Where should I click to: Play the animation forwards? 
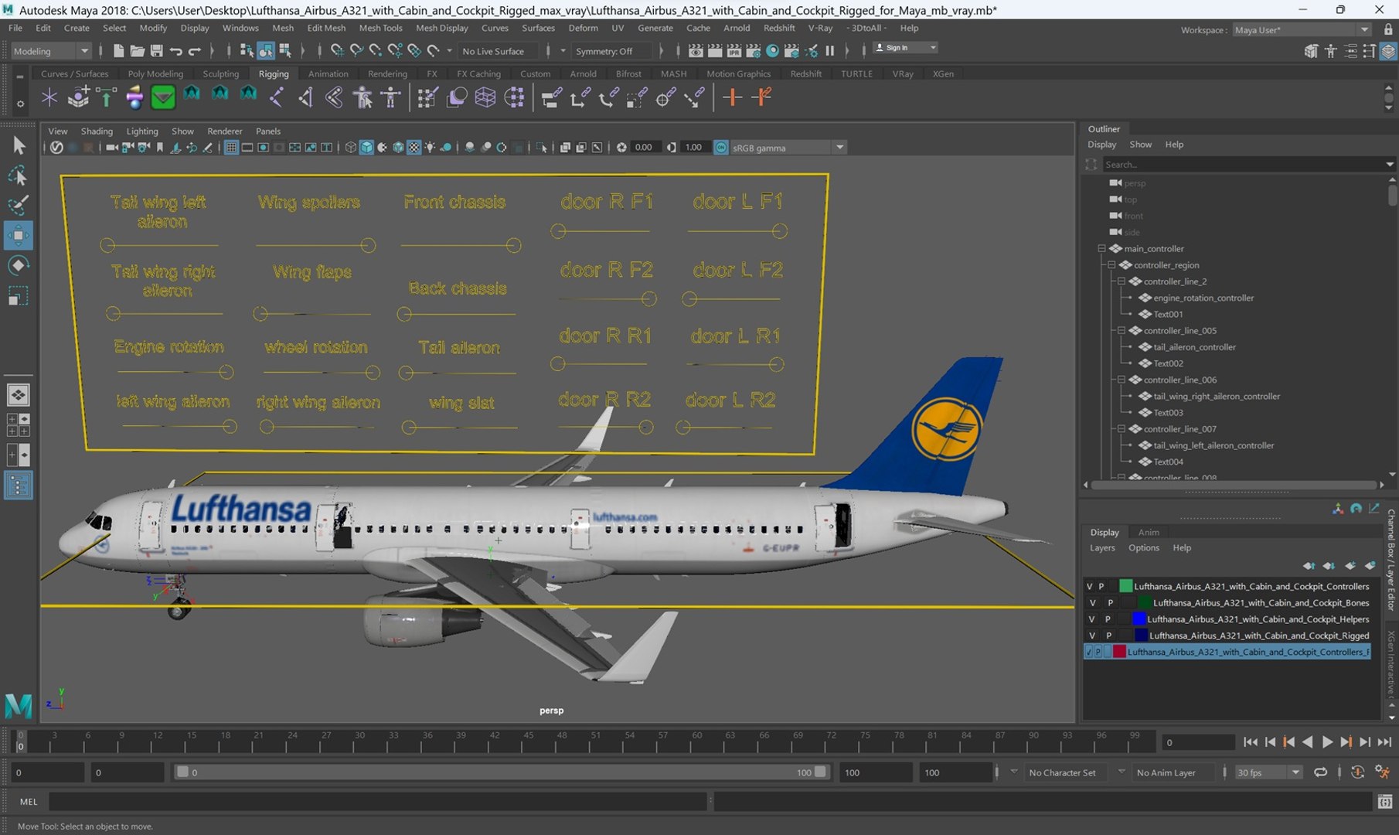tap(1327, 742)
